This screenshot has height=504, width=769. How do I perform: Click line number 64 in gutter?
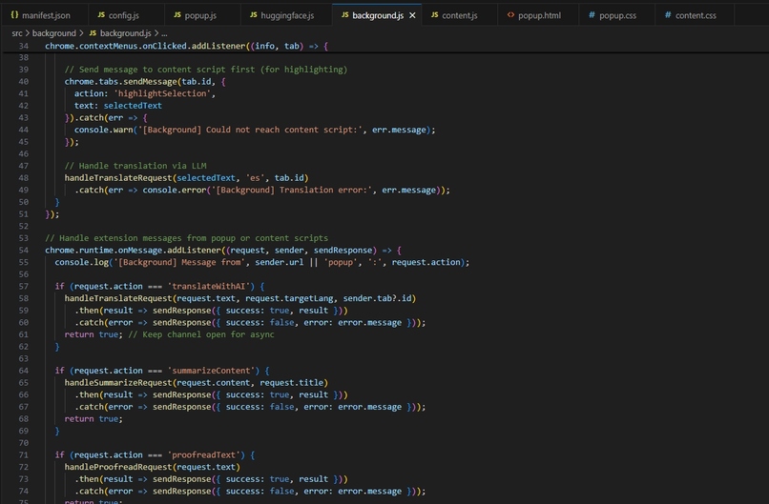click(24, 371)
